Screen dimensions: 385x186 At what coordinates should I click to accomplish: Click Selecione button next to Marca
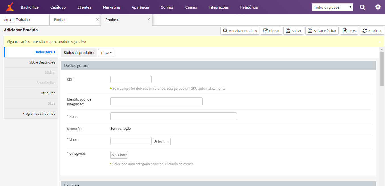(162, 141)
